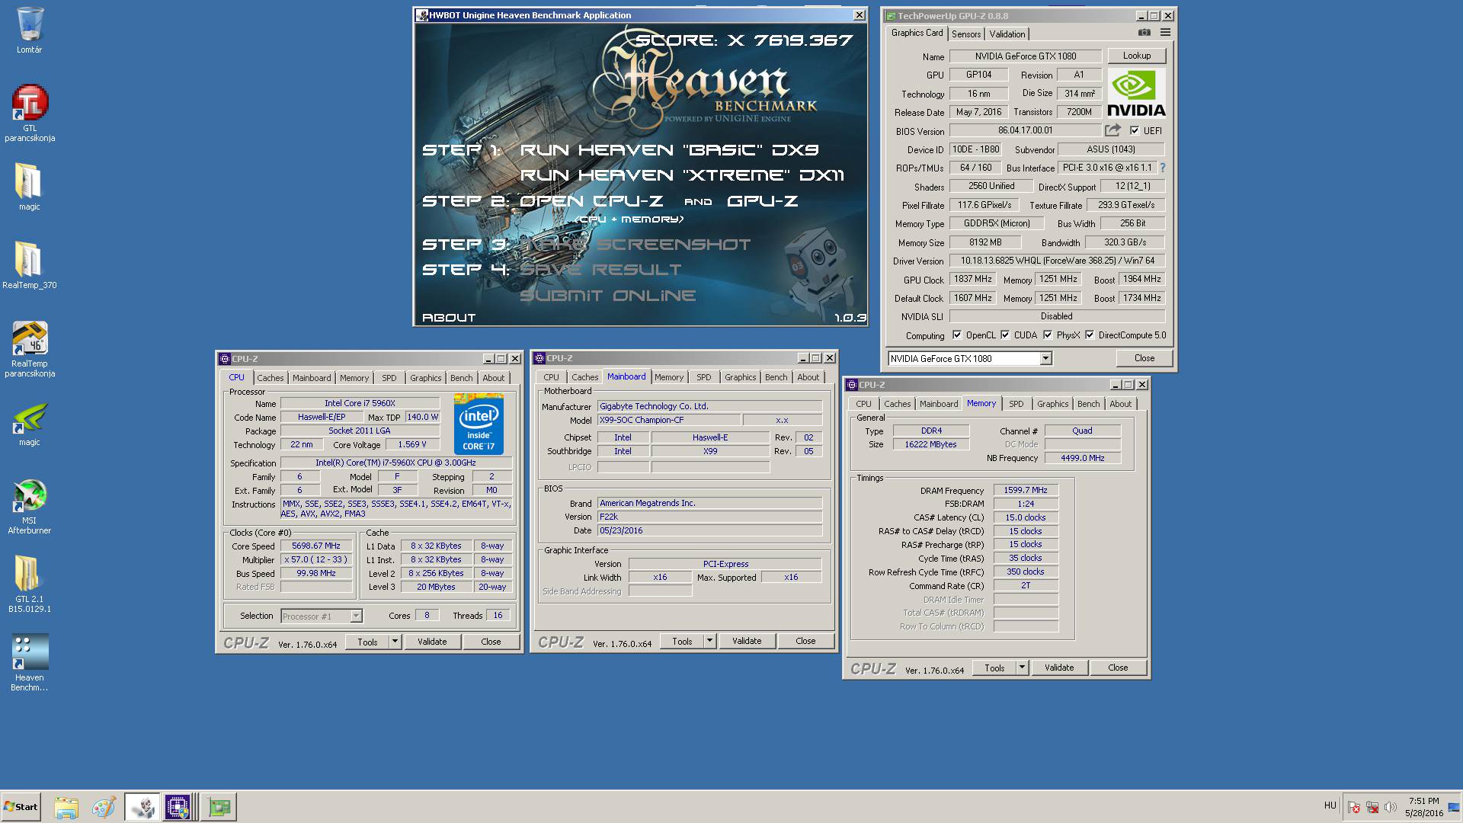Open the Lomtár recycle bin icon
The width and height of the screenshot is (1463, 823).
(29, 30)
